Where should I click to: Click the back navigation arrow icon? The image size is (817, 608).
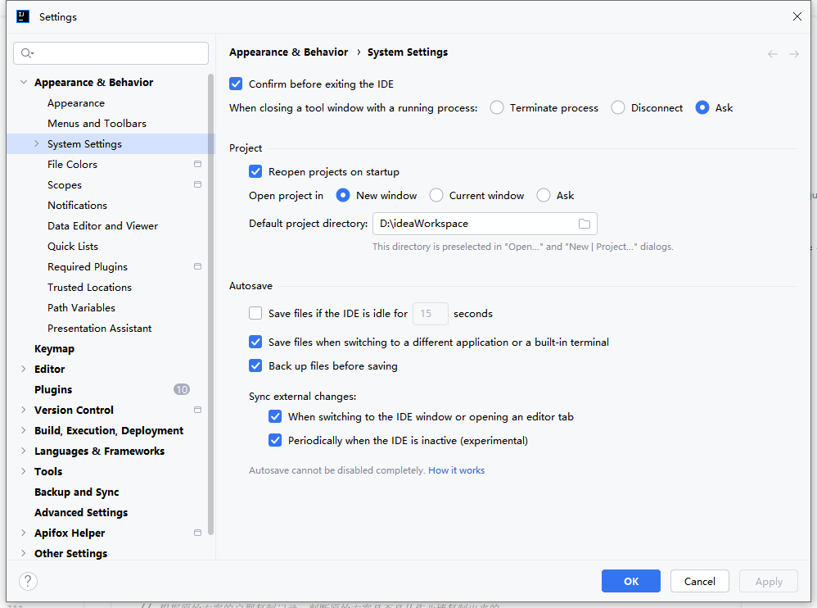coord(772,54)
